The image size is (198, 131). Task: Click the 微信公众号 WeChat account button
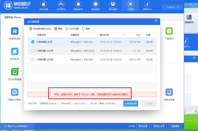tap(159, 126)
